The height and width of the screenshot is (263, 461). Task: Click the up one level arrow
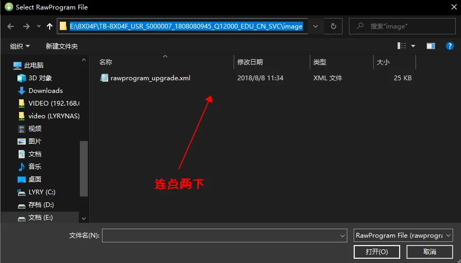(50, 26)
